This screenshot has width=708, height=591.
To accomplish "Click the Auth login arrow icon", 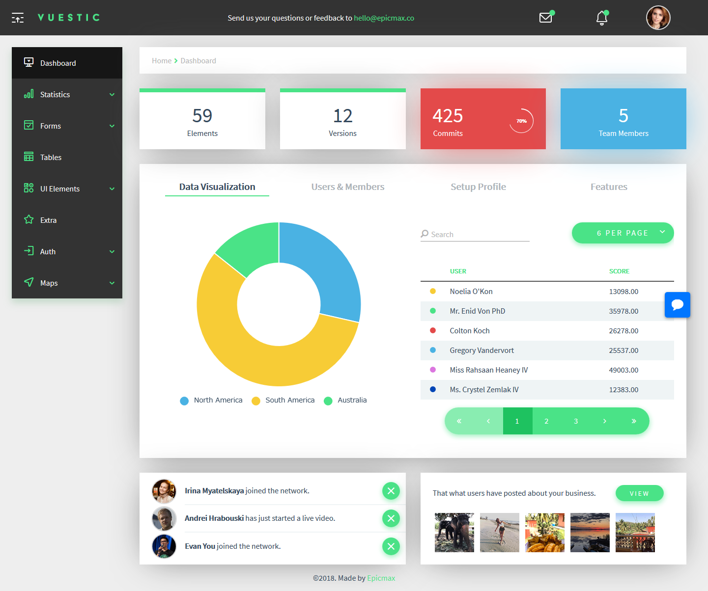I will 29,251.
